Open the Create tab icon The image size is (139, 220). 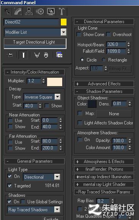[x=8, y=11]
